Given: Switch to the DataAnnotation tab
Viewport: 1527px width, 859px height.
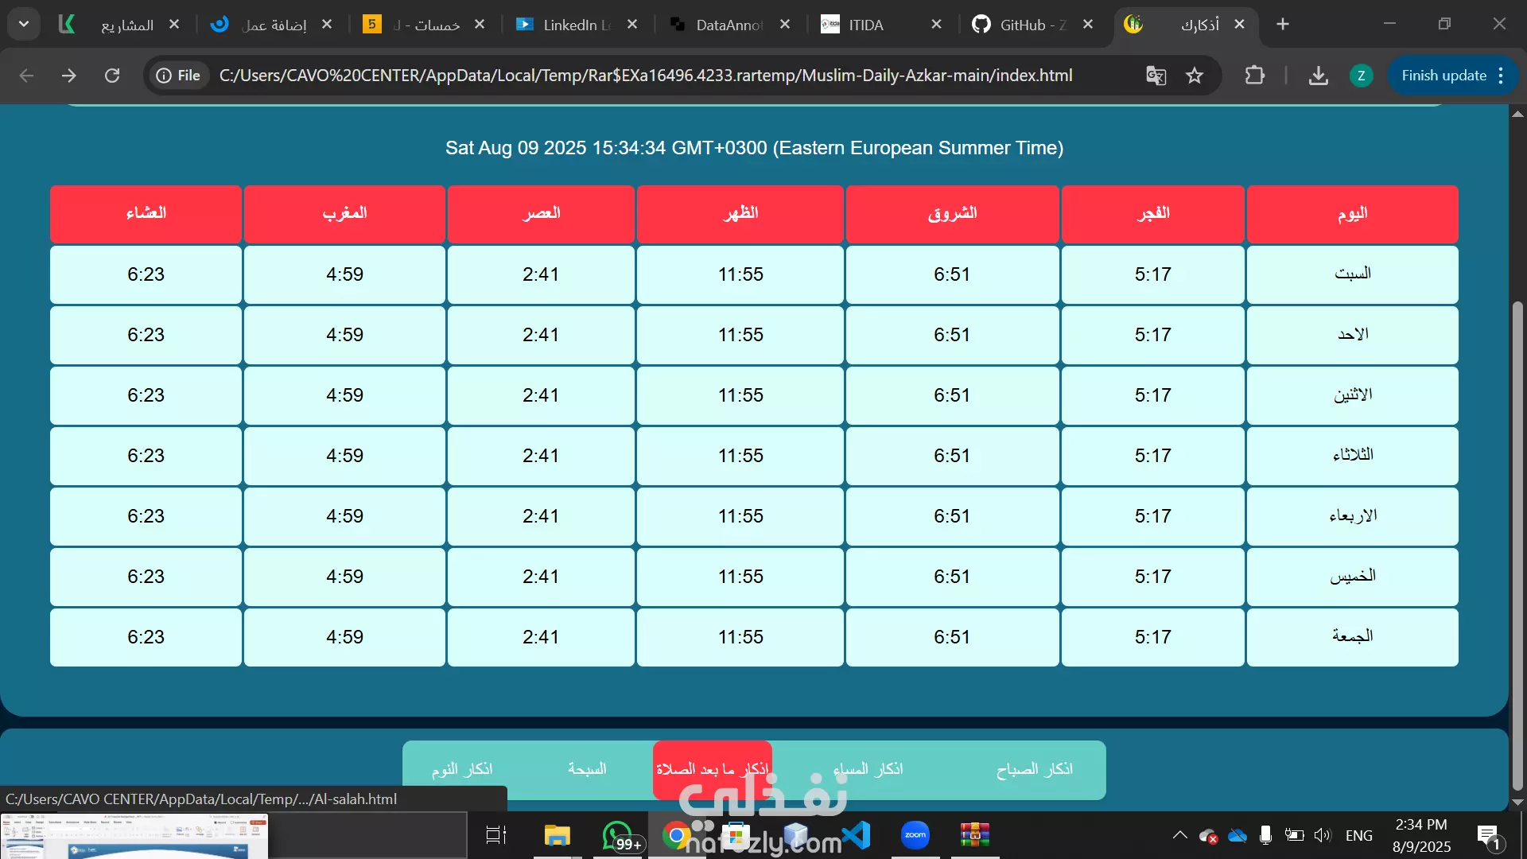Looking at the screenshot, I should [729, 25].
